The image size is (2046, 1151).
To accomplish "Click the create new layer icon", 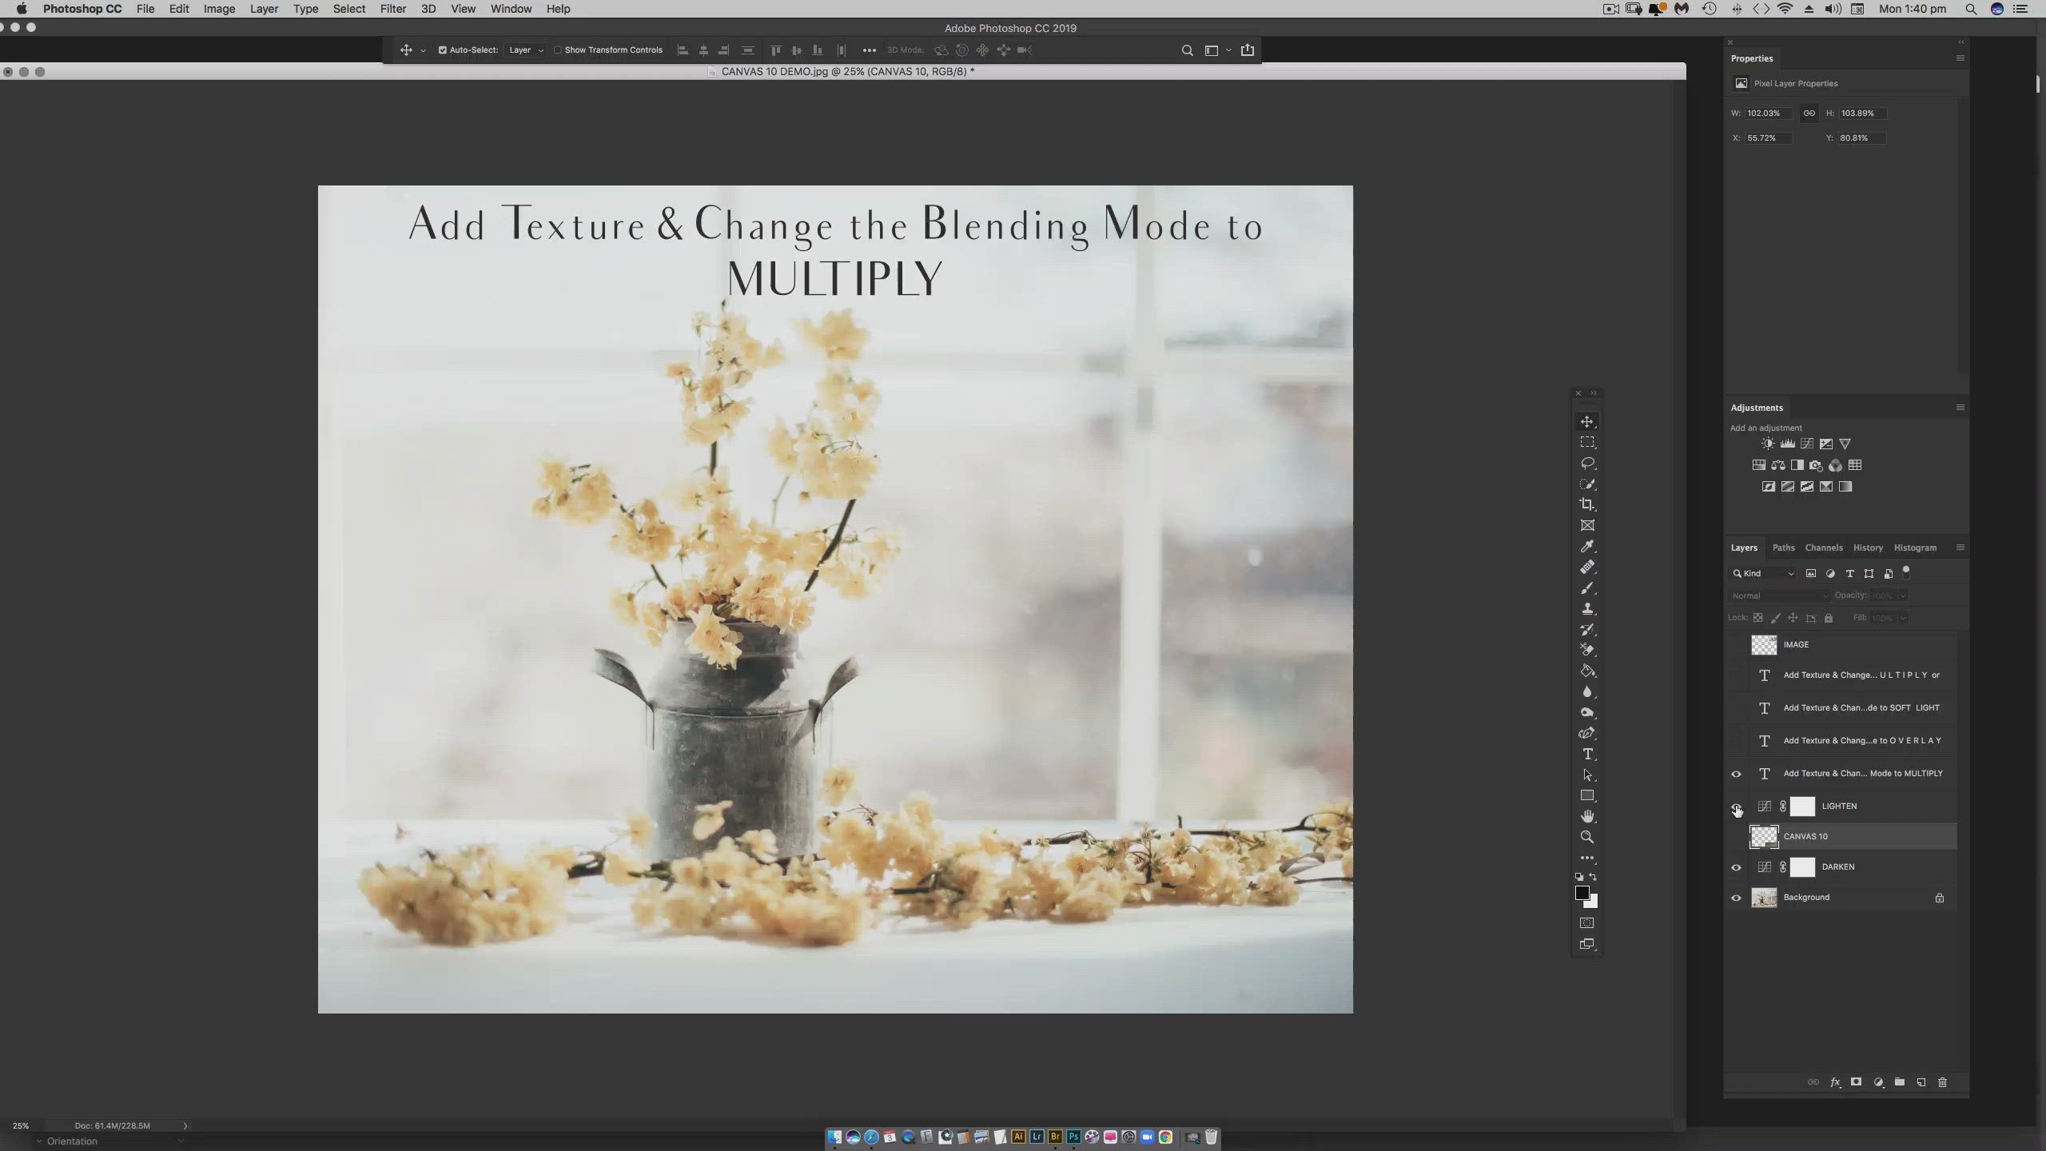I will (1921, 1082).
